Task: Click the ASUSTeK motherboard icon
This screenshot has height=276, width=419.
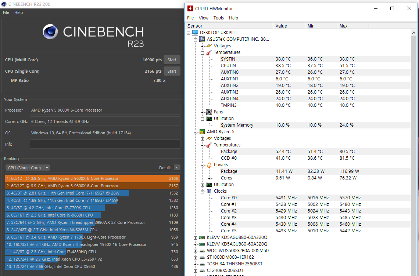Action: pyautogui.click(x=202, y=39)
